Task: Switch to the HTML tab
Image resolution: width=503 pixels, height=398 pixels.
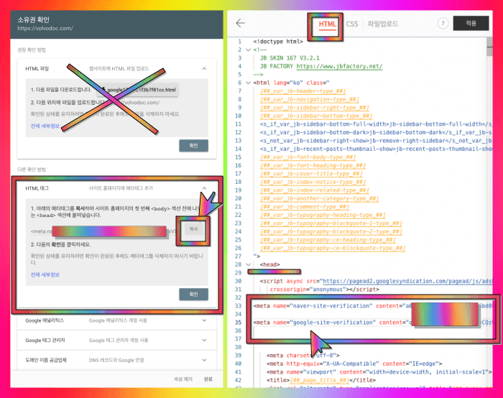Action: 327,24
